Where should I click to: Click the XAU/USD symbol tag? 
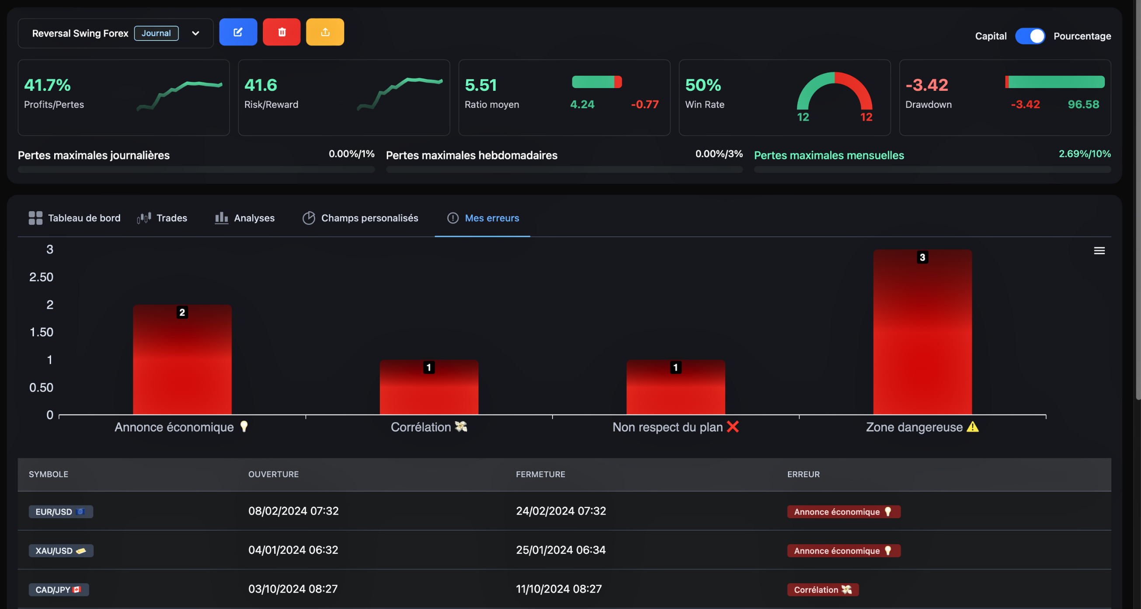click(x=61, y=551)
